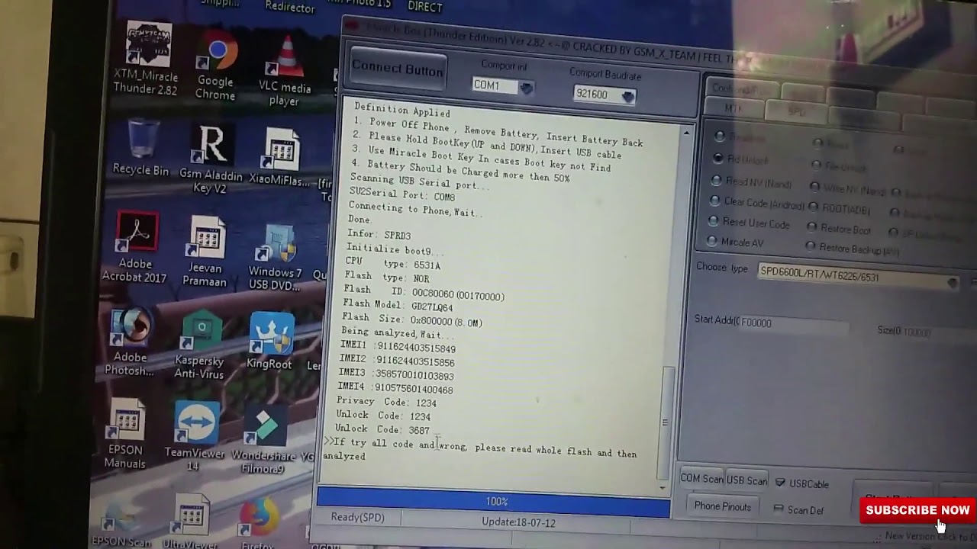Click the log line SU2Serial Port: COM8
The height and width of the screenshot is (549, 977).
[402, 195]
